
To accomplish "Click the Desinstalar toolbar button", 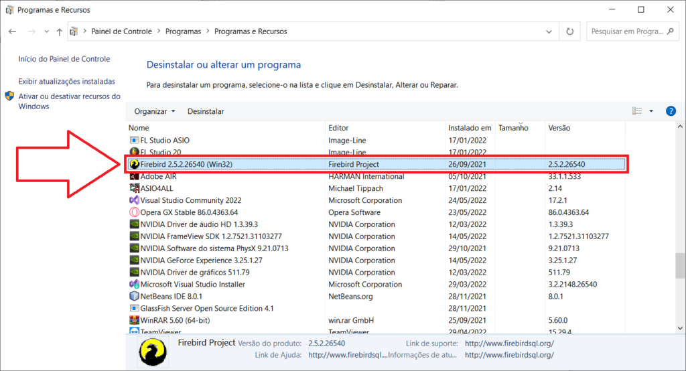I will click(x=206, y=111).
